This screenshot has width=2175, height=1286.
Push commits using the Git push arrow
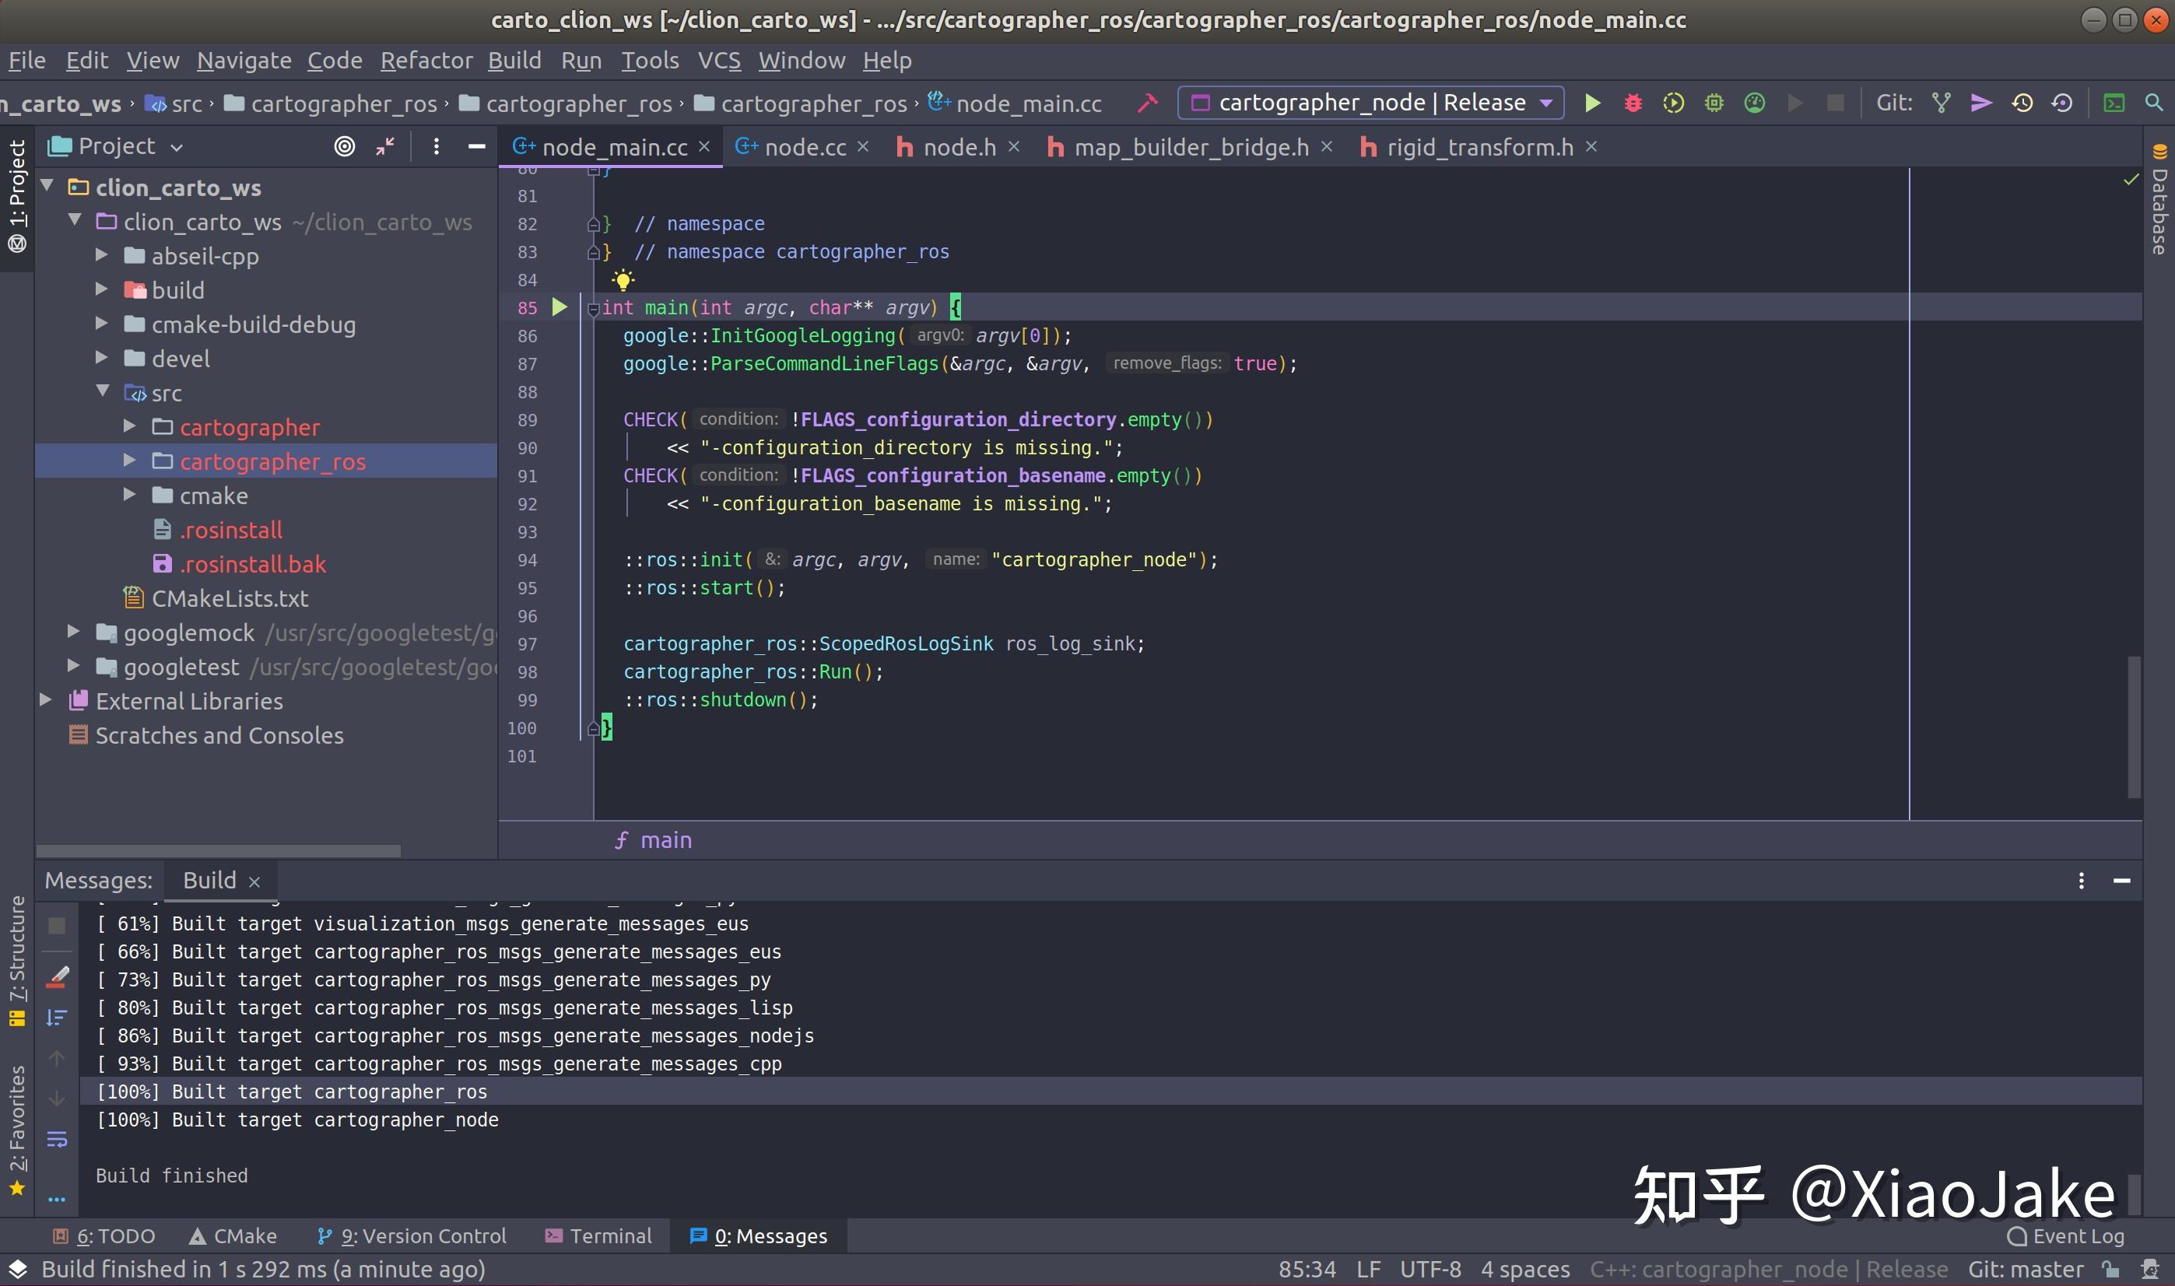click(x=1982, y=102)
